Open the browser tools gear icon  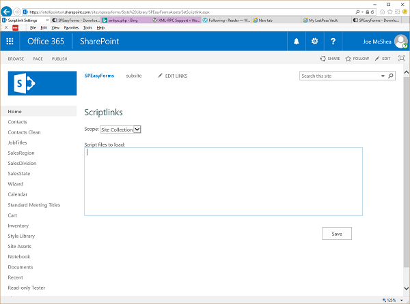pyautogui.click(x=398, y=12)
